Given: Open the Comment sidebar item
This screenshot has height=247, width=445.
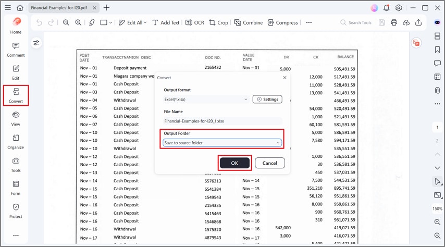Looking at the screenshot, I should [16, 50].
